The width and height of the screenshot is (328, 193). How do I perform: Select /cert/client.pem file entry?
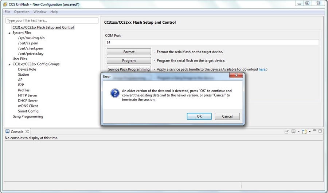(31, 48)
